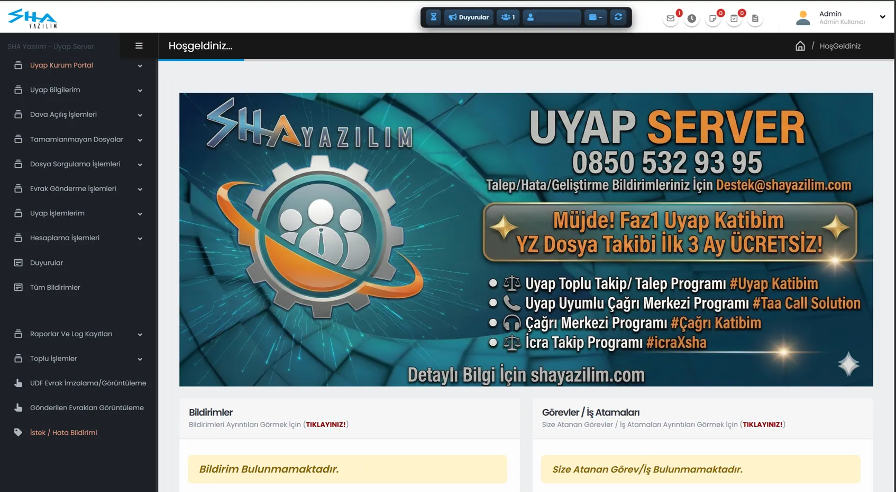Click the Admin user avatar

pyautogui.click(x=803, y=18)
